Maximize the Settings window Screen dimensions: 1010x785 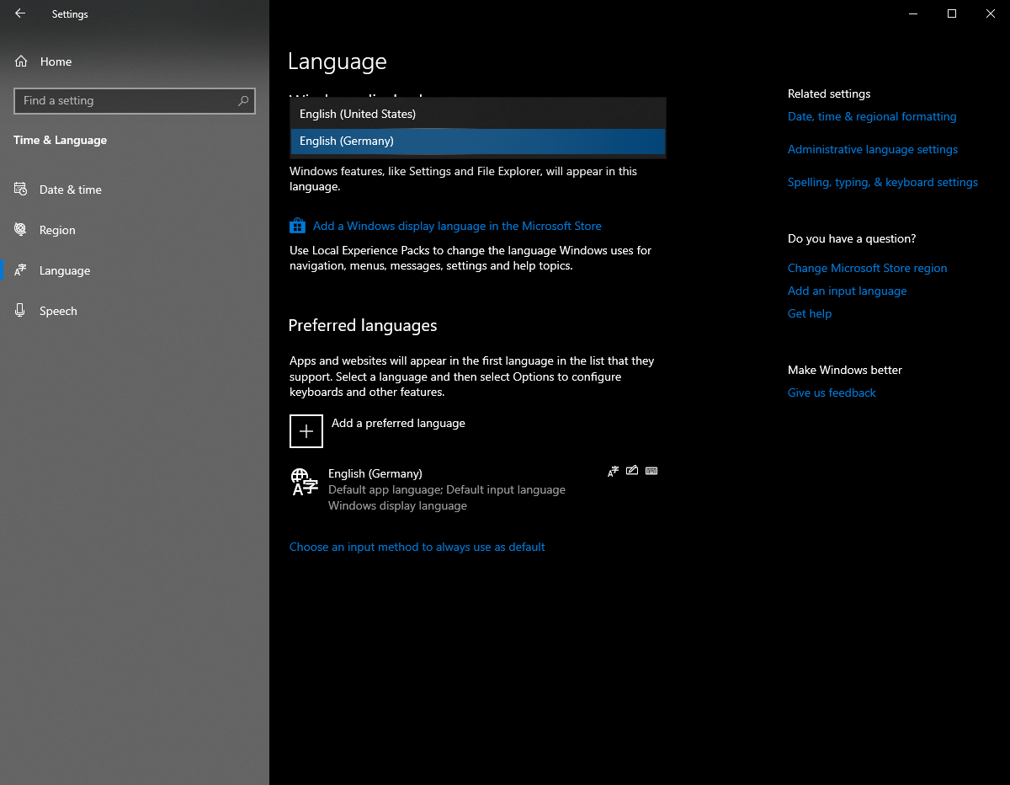tap(952, 13)
